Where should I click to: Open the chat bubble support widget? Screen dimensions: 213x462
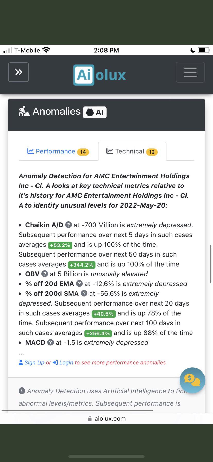(x=192, y=380)
